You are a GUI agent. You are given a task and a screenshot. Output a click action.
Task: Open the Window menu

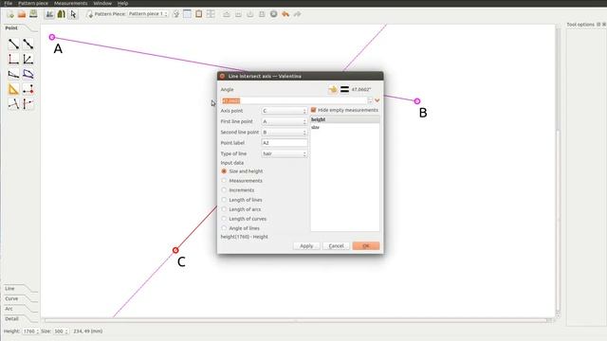pos(102,3)
